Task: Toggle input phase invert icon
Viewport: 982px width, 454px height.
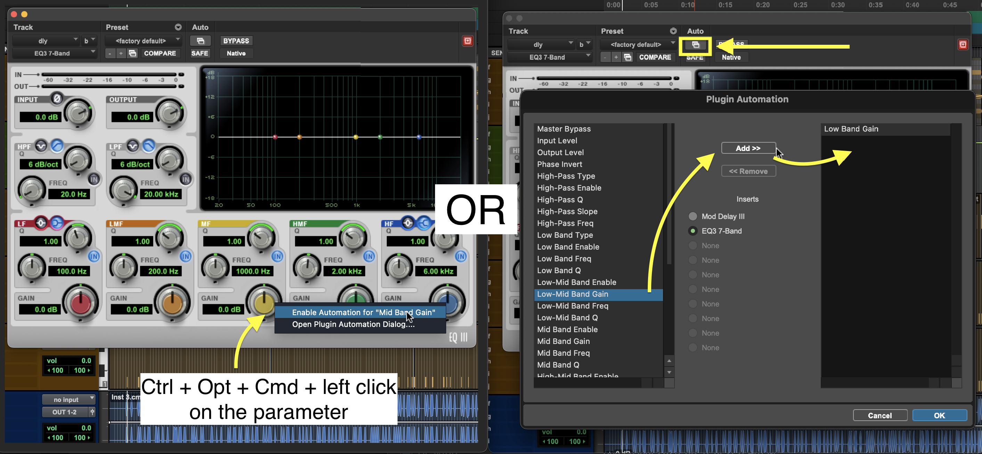Action: click(57, 99)
